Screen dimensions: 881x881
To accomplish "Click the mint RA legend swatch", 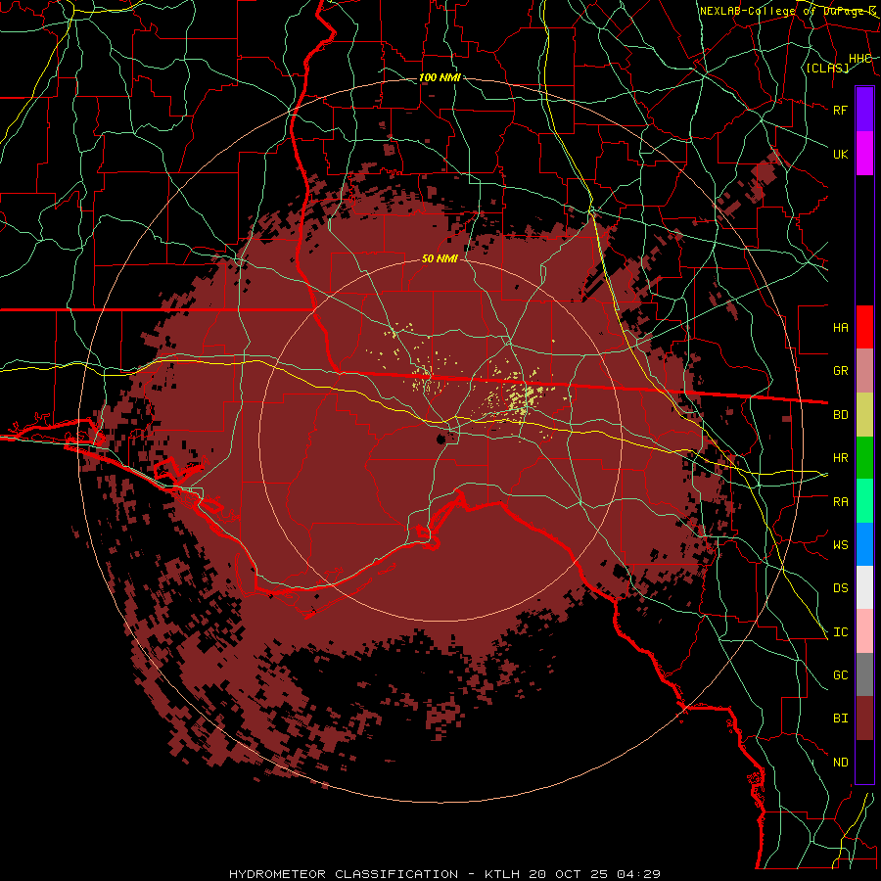I will [864, 501].
